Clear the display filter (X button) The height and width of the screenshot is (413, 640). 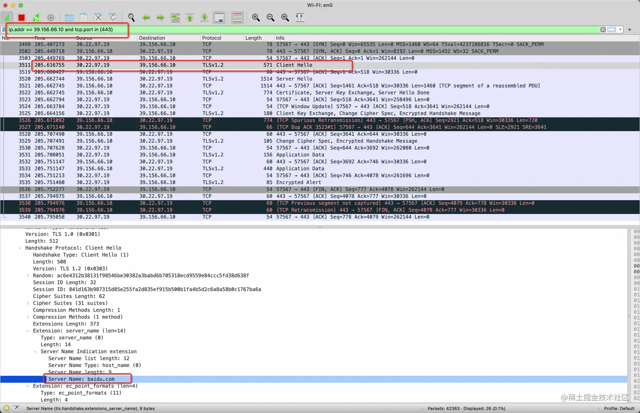[x=603, y=30]
